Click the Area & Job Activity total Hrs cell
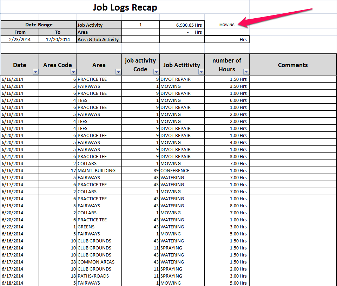The width and height of the screenshot is (337, 286). [227, 39]
